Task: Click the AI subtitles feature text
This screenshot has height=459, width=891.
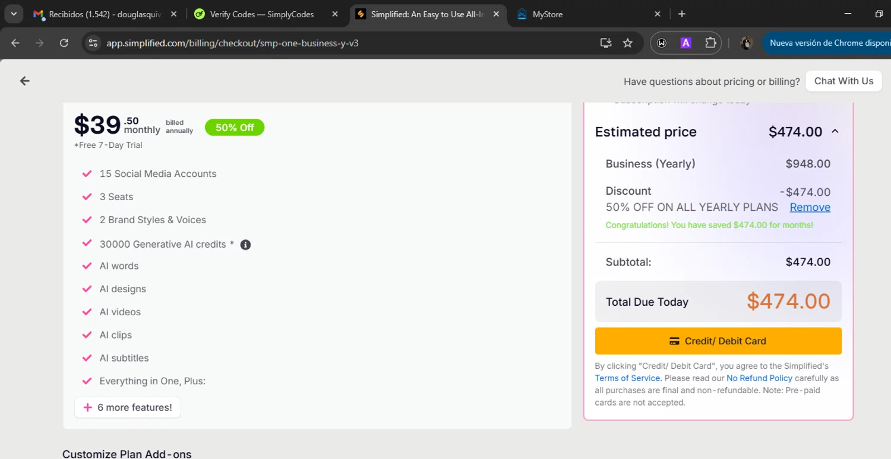Action: coord(124,358)
